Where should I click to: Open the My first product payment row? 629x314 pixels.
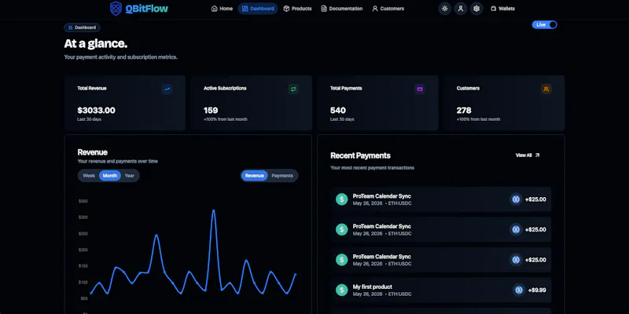[x=441, y=290]
